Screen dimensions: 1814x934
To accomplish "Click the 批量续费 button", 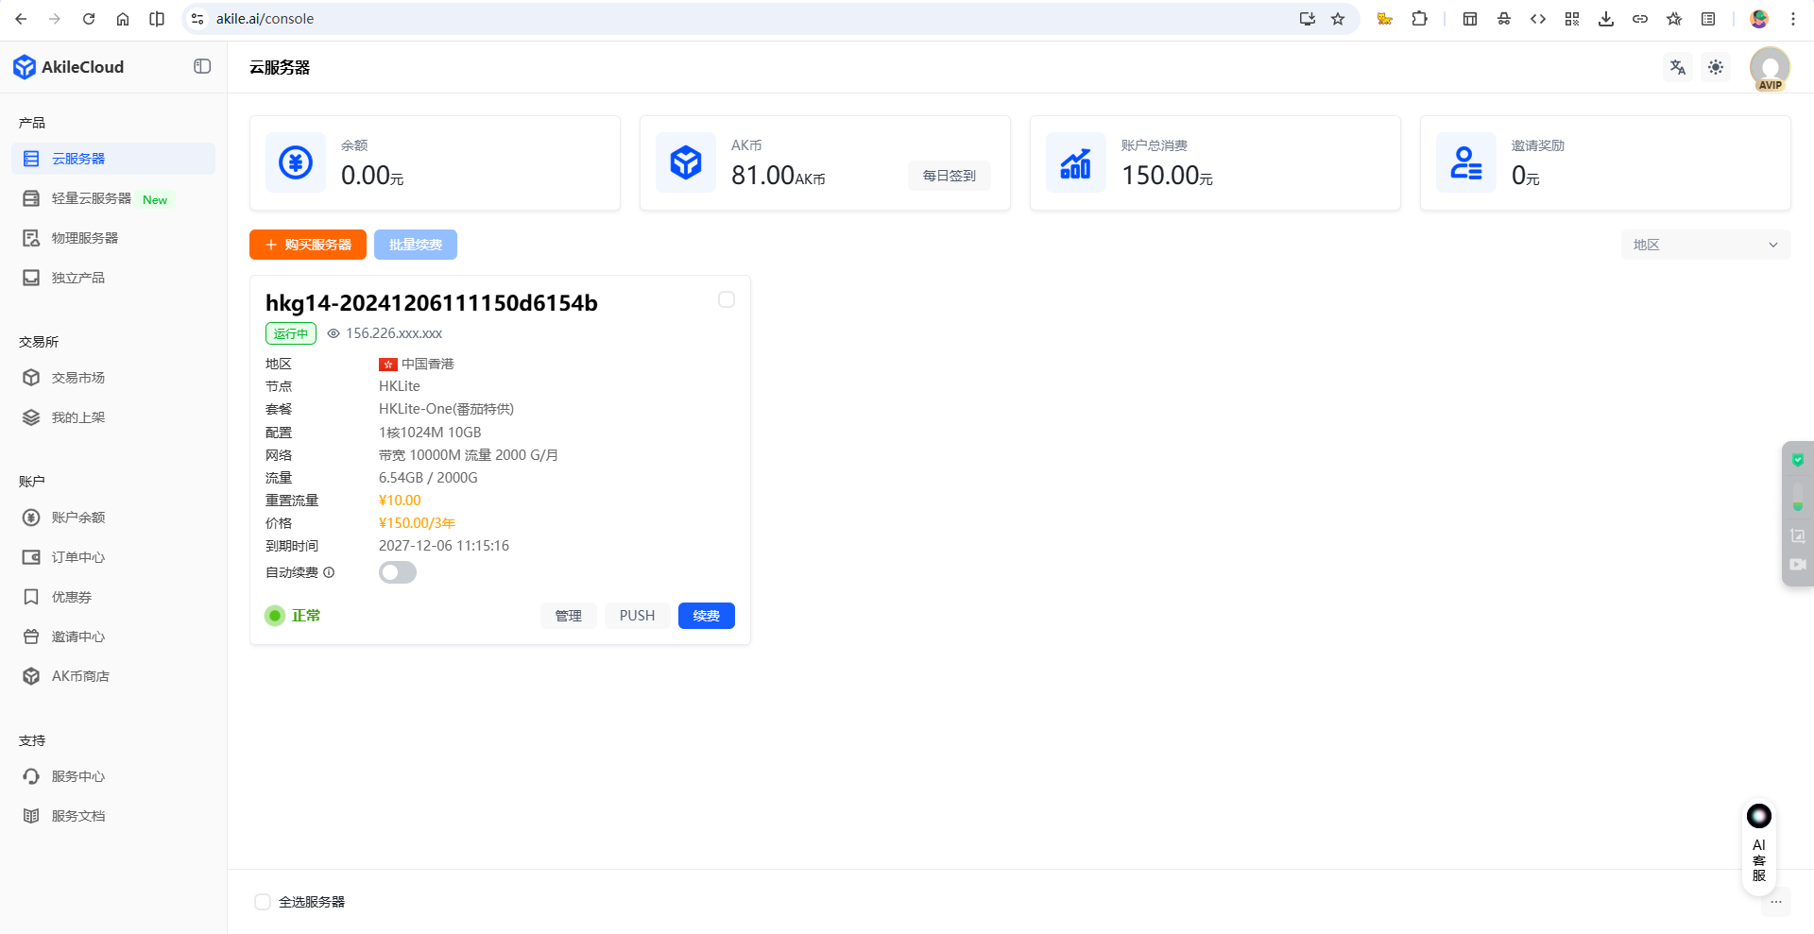I will 416,245.
